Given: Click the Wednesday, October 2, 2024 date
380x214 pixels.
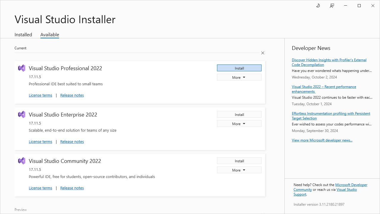Looking at the screenshot, I should pyautogui.click(x=314, y=77).
